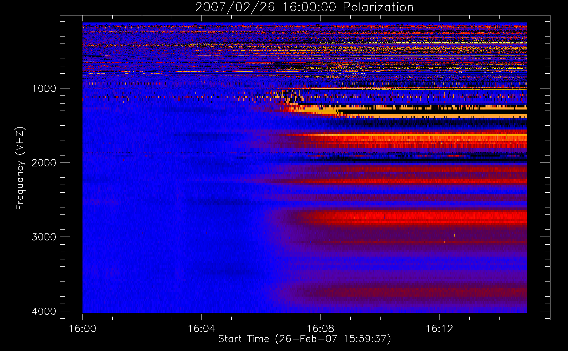
Task: Click the 16:12 time tick label
Action: click(x=440, y=329)
